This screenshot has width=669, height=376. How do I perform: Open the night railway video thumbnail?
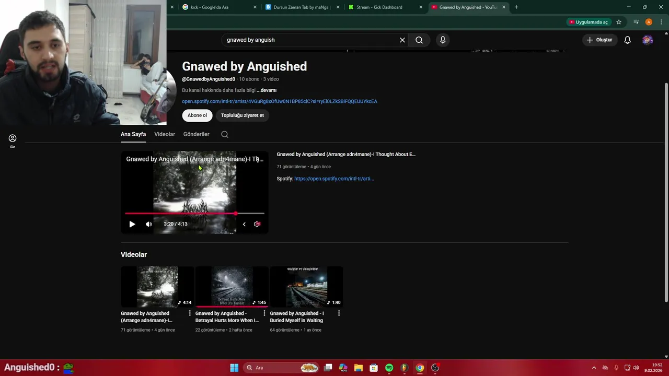pyautogui.click(x=307, y=287)
